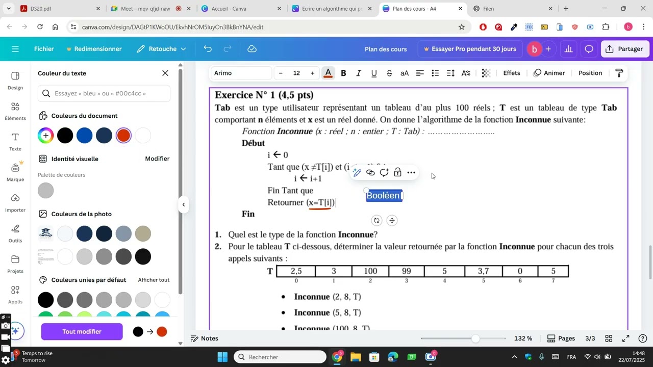The height and width of the screenshot is (367, 653).
Task: Toggle bold formatting
Action: [x=344, y=73]
